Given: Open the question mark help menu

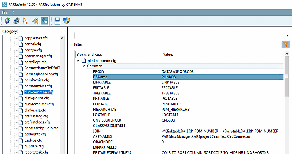Looking at the screenshot, I should tap(13, 12).
